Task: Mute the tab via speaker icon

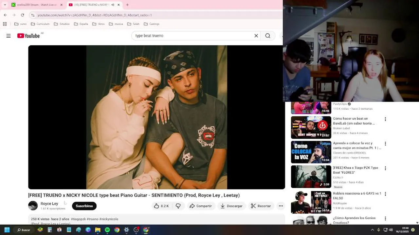Action: click(x=113, y=5)
